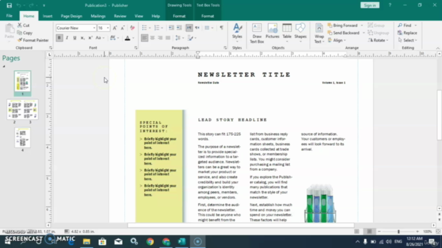Open Draw Text Box tool
Image resolution: width=442 pixels, height=248 pixels.
pyautogui.click(x=257, y=33)
